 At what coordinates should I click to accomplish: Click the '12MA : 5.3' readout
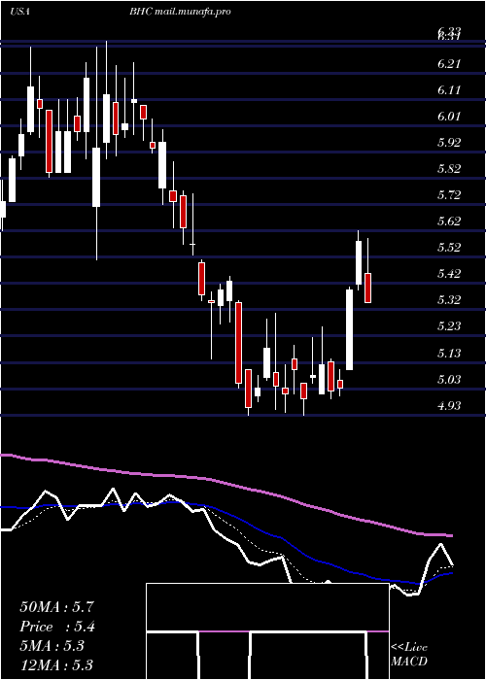pyautogui.click(x=56, y=665)
